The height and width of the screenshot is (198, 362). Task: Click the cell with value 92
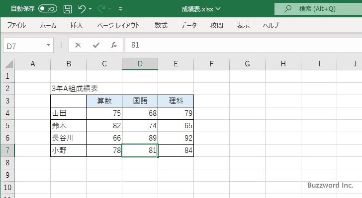click(176, 138)
